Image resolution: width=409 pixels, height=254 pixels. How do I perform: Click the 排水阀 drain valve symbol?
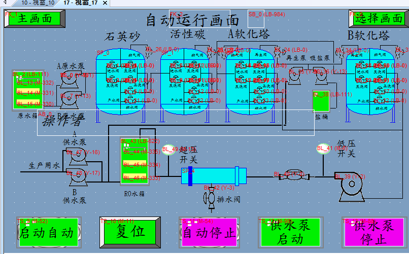coord(209,197)
